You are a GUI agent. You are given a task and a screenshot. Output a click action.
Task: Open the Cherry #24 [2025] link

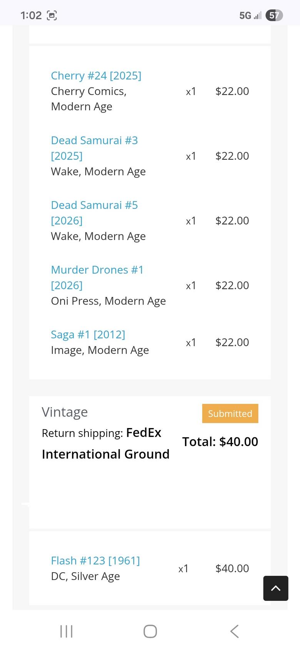(x=96, y=76)
